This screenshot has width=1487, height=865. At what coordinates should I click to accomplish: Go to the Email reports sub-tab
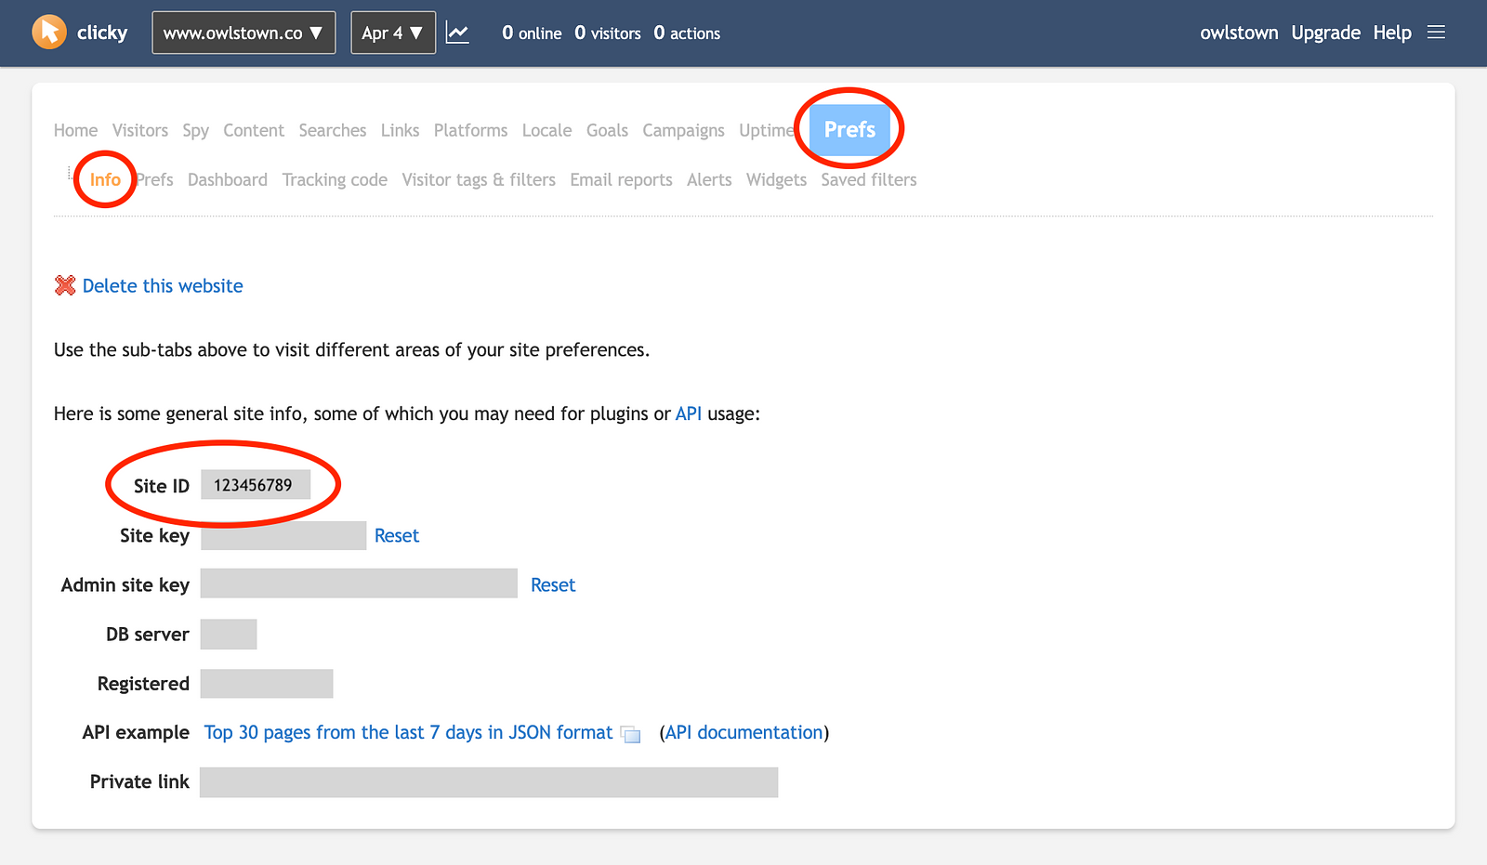pos(621,179)
